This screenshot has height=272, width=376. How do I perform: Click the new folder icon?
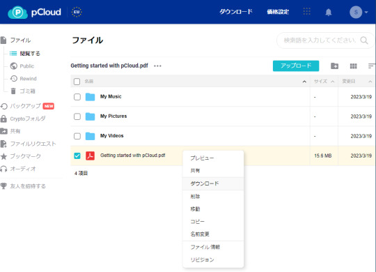click(334, 66)
